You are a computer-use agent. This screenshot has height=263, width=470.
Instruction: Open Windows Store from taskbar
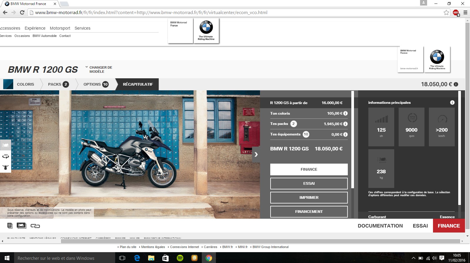pos(166,258)
